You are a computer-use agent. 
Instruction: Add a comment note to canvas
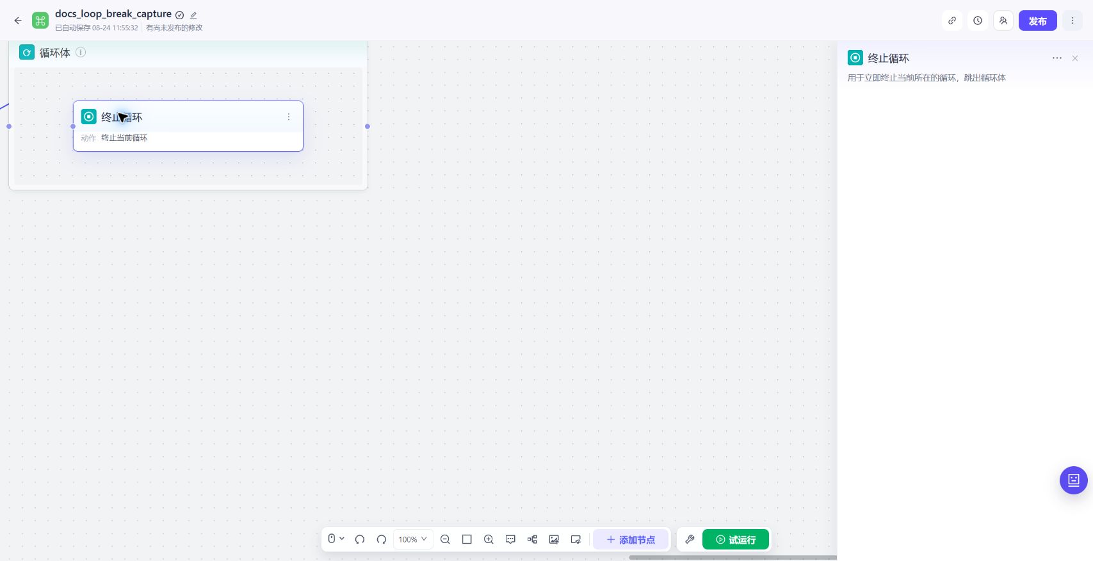[510, 539]
